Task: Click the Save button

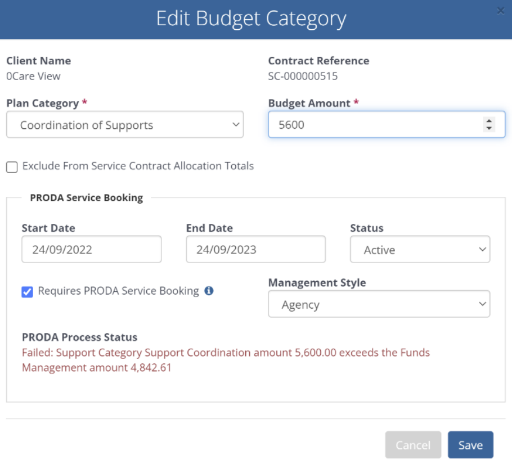Action: (470, 445)
